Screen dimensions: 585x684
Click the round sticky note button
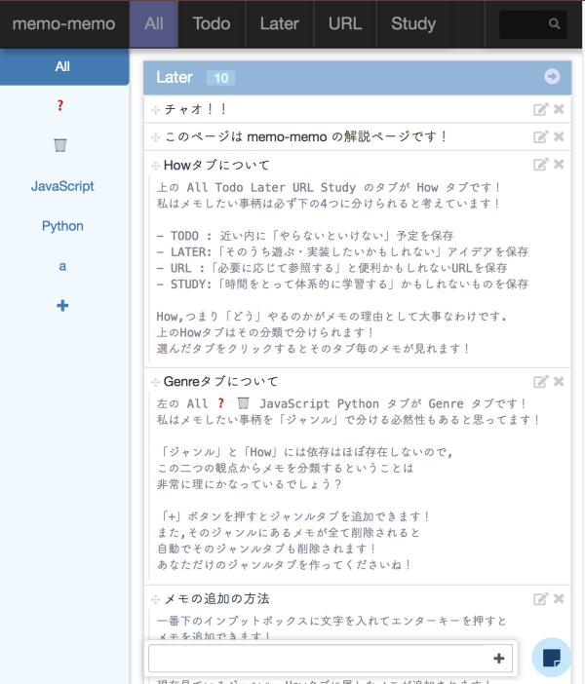pos(552,658)
